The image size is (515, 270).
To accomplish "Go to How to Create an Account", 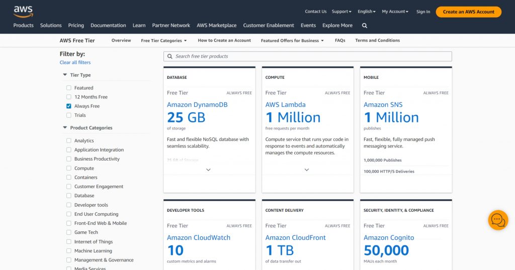I will click(224, 40).
